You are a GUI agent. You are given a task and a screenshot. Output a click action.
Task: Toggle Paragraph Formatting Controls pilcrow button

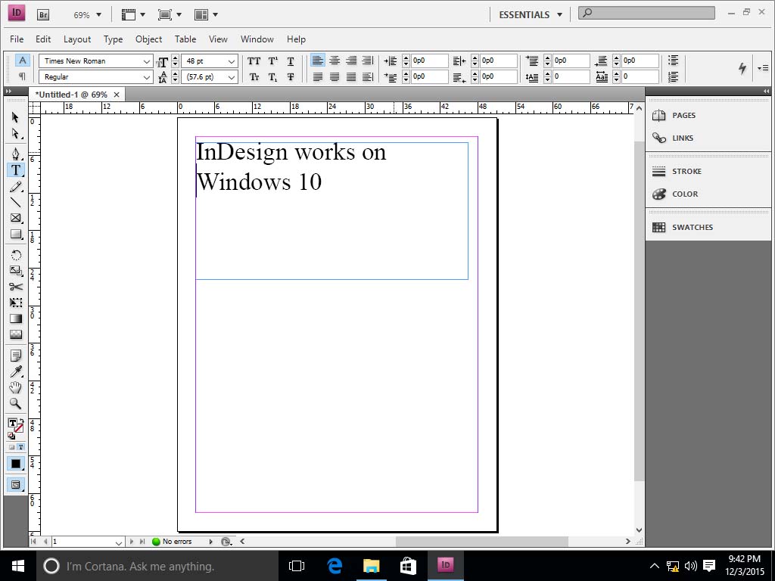point(22,76)
